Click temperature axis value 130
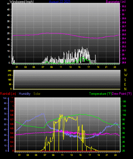 point(124,101)
